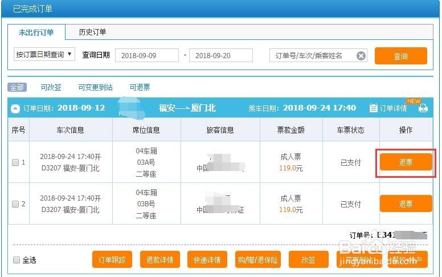This screenshot has height=277, width=442.
Task: Clear the search field with the X icon
Action: (x=361, y=56)
